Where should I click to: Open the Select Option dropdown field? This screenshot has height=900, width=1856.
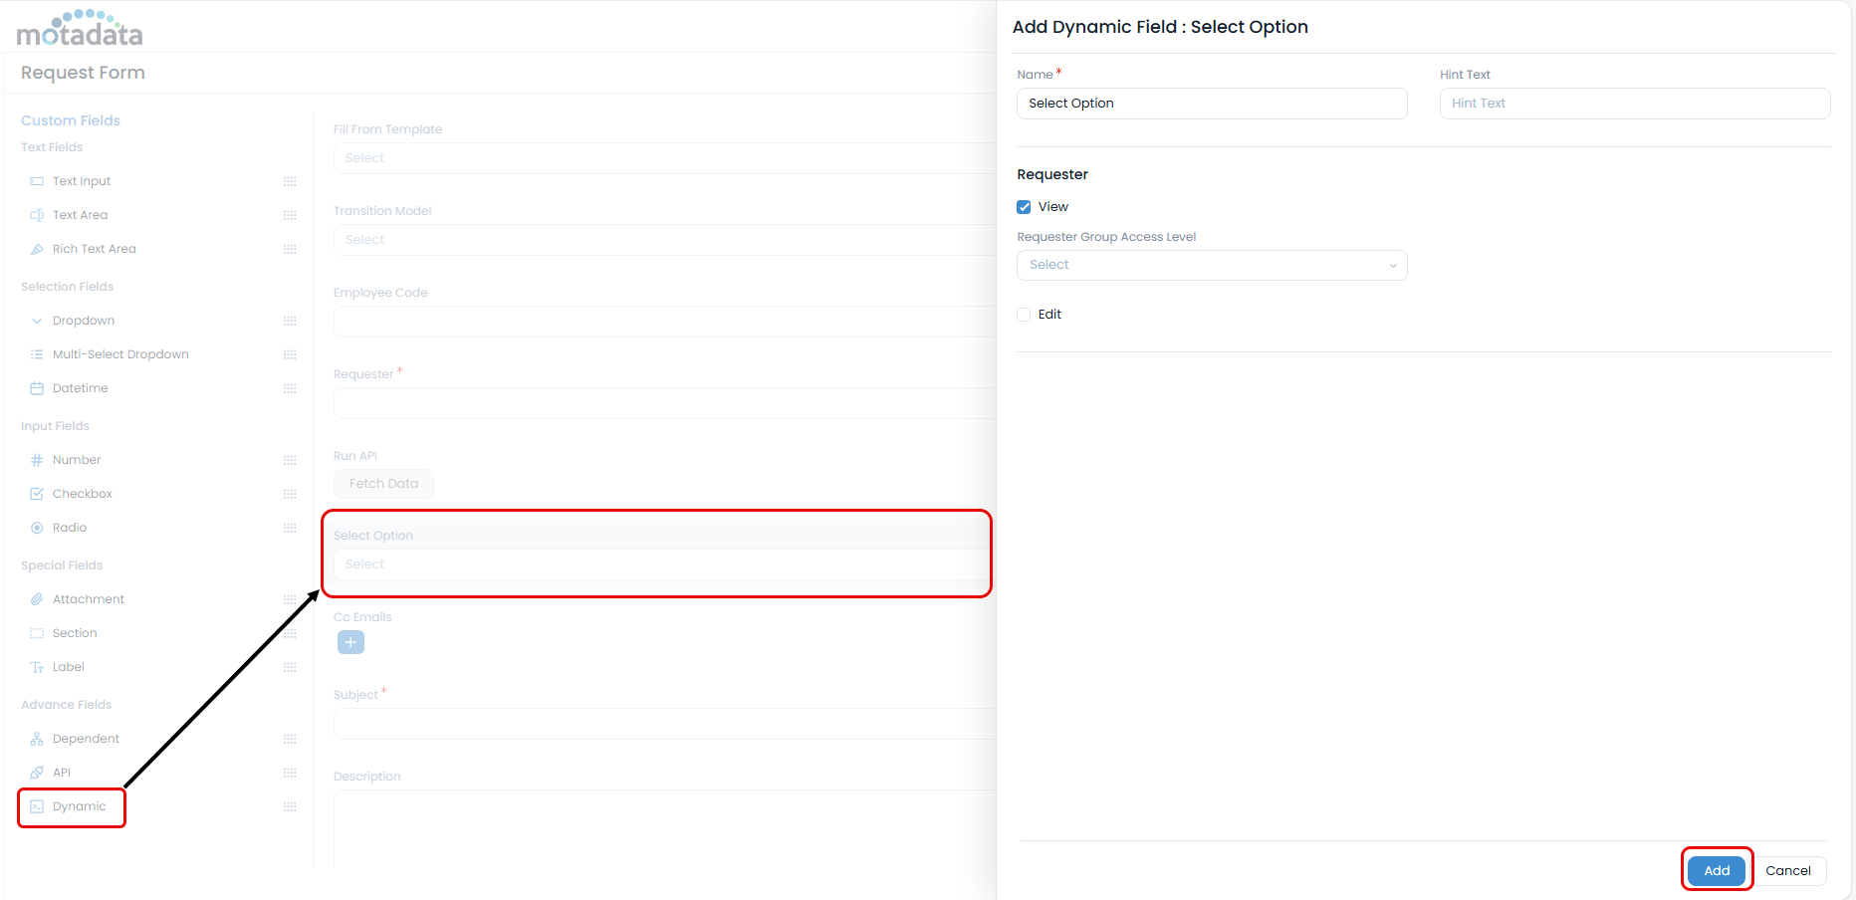coord(664,564)
